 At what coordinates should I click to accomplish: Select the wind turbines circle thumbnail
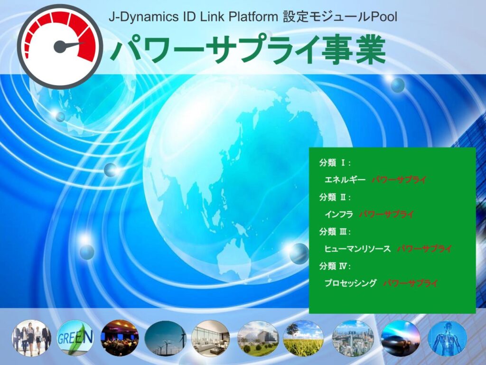click(x=166, y=338)
